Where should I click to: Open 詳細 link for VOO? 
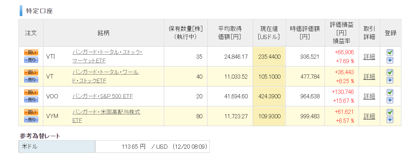pos(369,96)
